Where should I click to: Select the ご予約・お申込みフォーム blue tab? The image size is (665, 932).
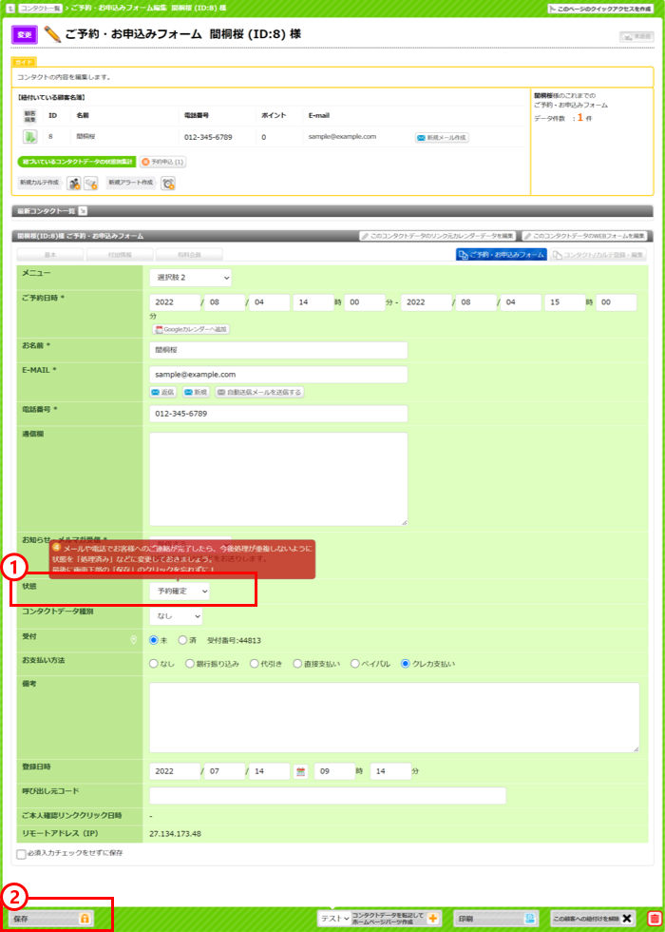(x=502, y=255)
